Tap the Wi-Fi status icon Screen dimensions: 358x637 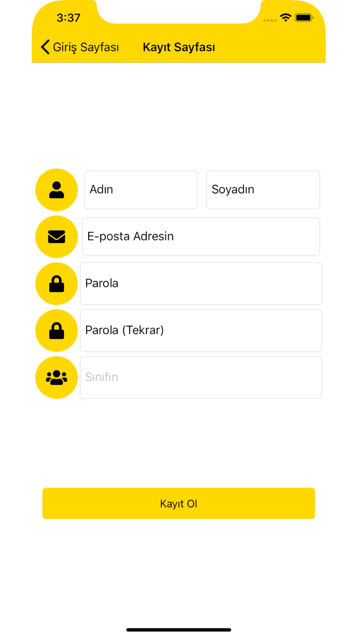click(286, 18)
